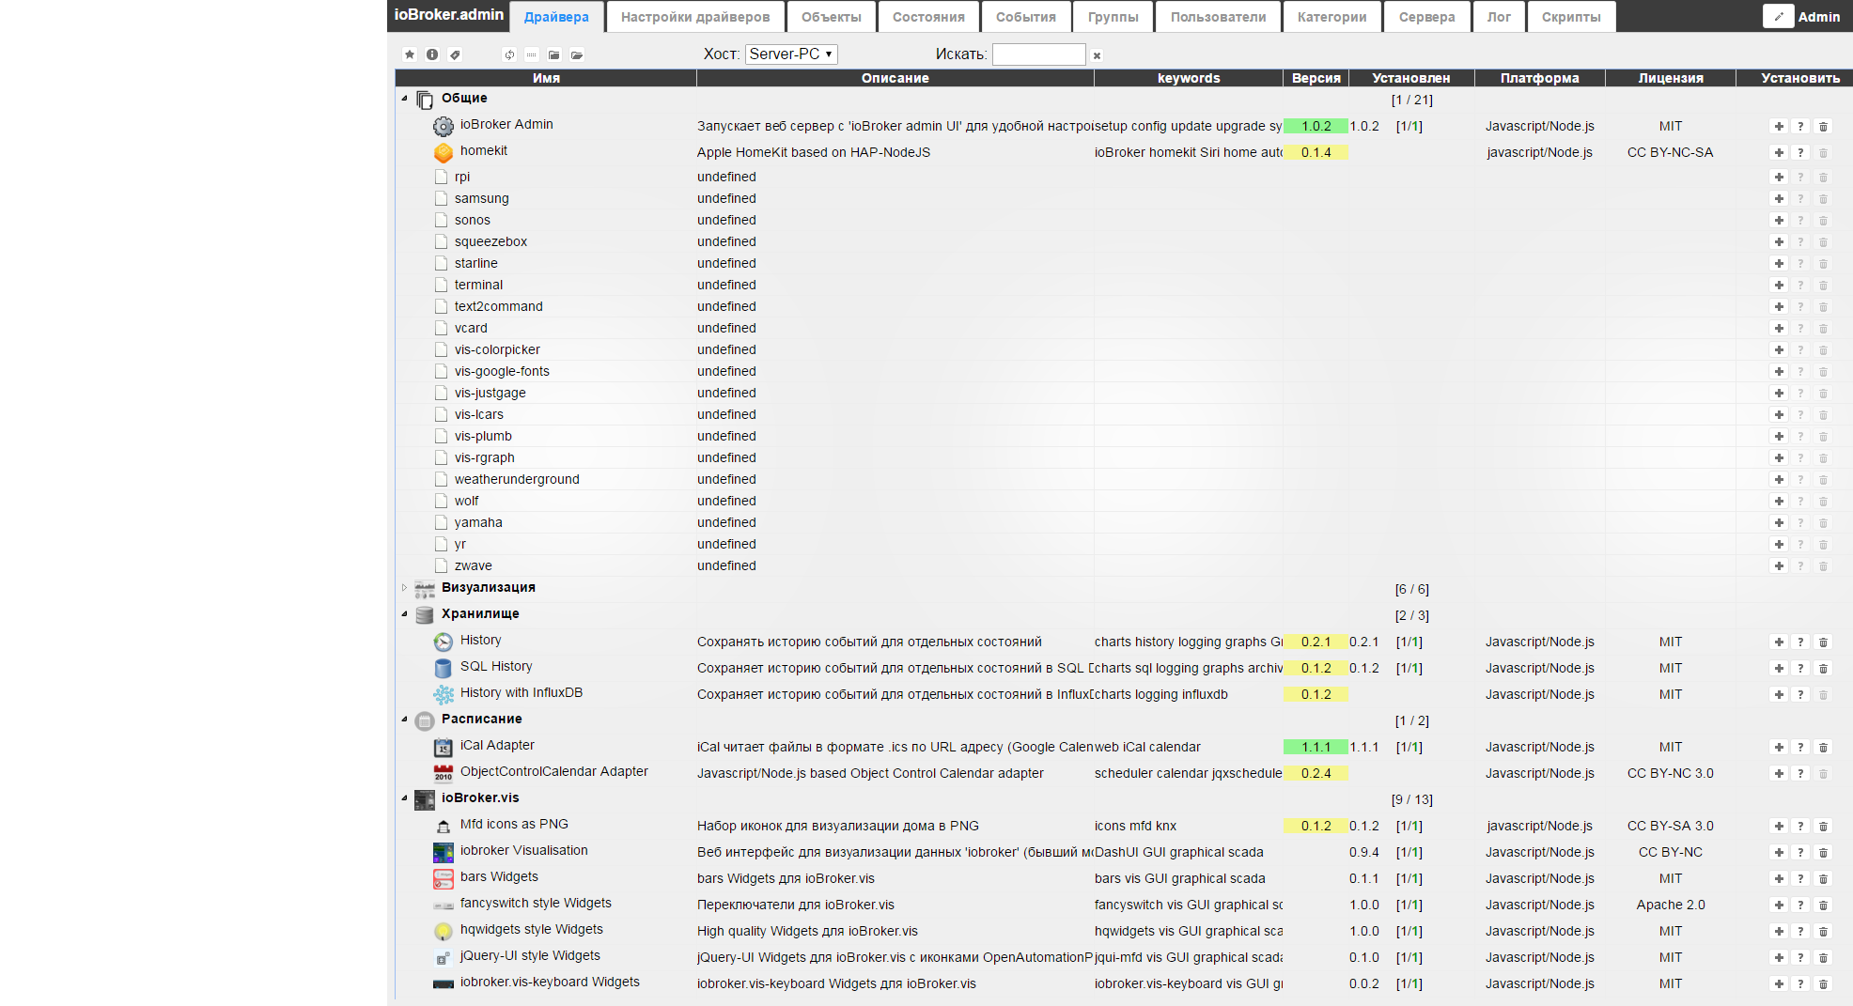This screenshot has width=1853, height=1006.
Task: Open help for bars Widgets
Action: pos(1800,878)
